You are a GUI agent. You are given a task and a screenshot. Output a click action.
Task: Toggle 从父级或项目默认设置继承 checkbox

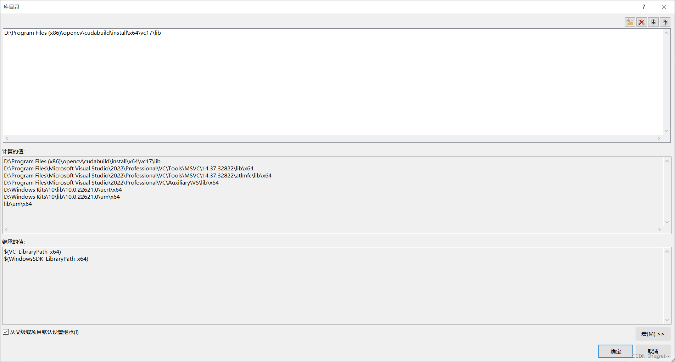click(x=6, y=332)
